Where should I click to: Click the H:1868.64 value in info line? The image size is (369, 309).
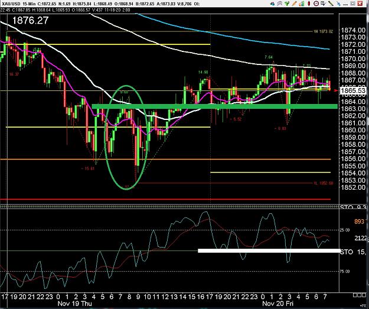pyautogui.click(x=42, y=10)
